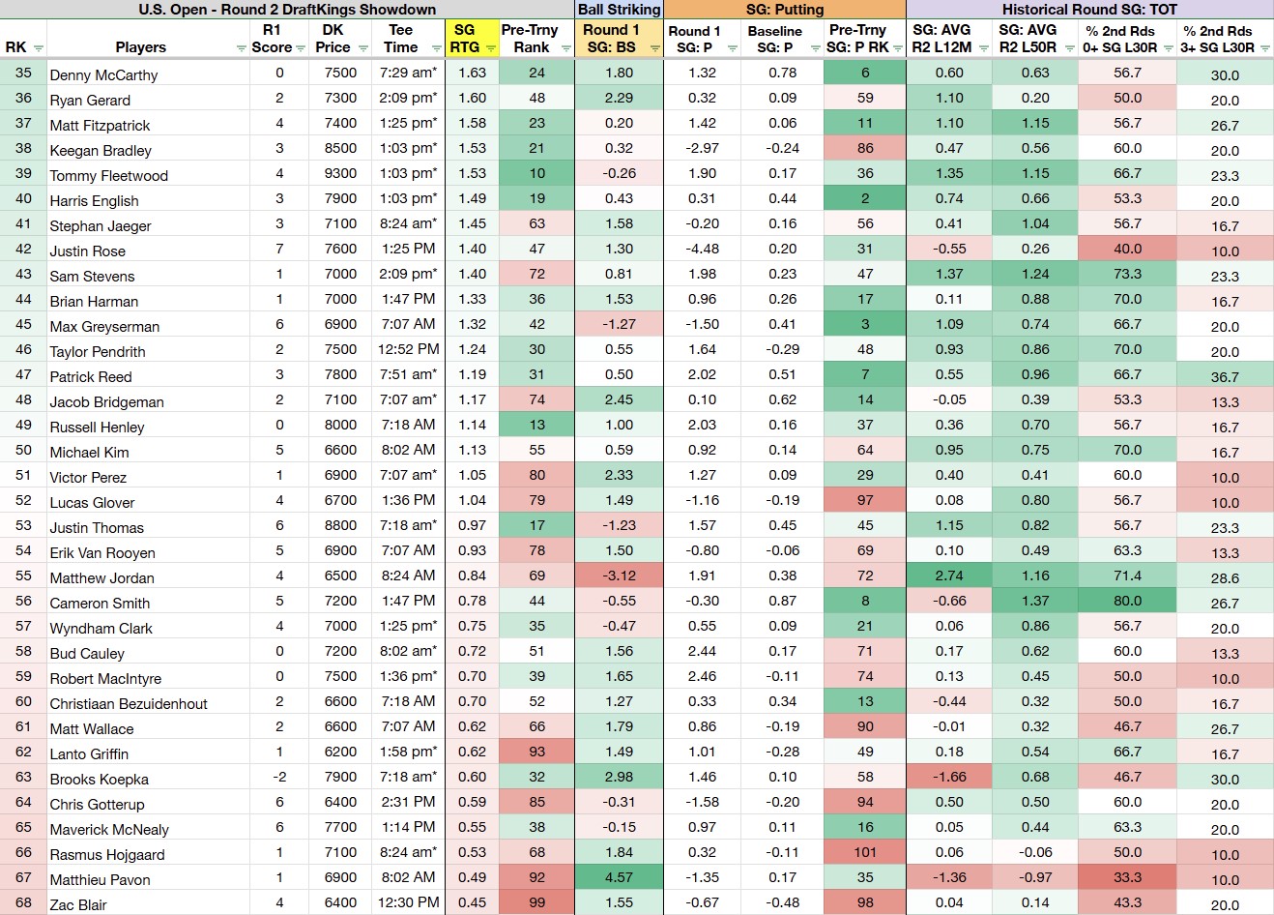
Task: Open filter icon on RK column
Action: (38, 48)
